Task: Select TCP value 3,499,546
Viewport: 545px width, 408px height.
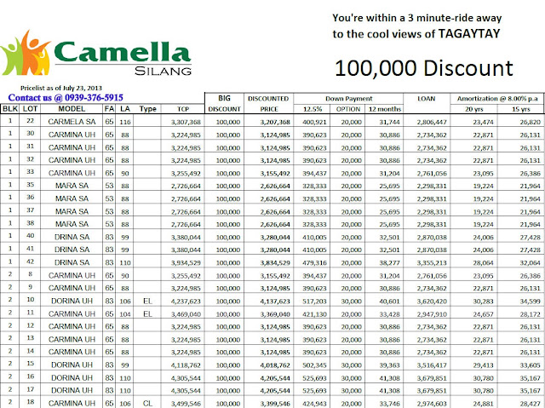Action: point(186,404)
